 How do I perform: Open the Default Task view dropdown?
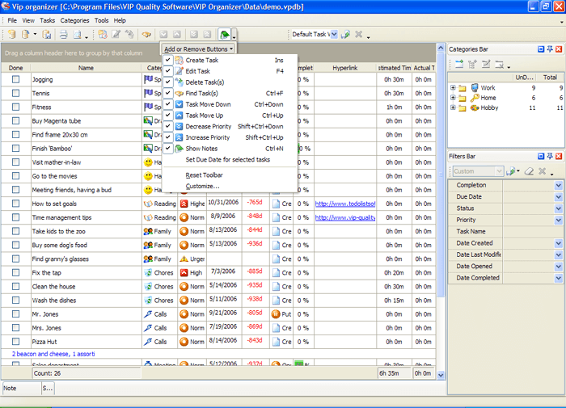[x=334, y=34]
